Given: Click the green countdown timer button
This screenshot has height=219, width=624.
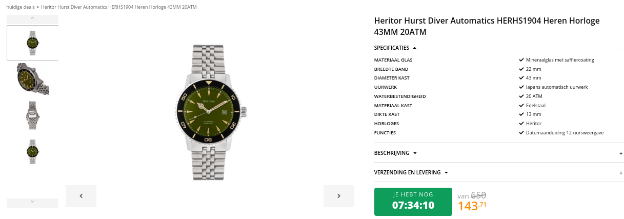Looking at the screenshot, I should point(413,202).
